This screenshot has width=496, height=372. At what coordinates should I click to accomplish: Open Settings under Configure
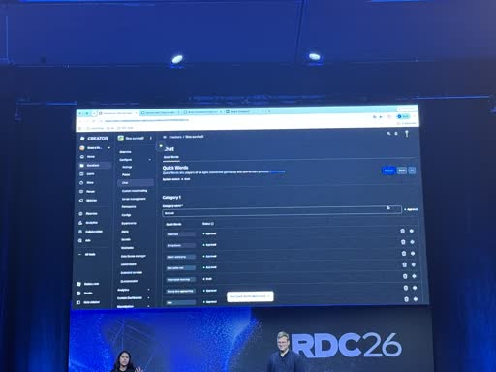(x=127, y=167)
